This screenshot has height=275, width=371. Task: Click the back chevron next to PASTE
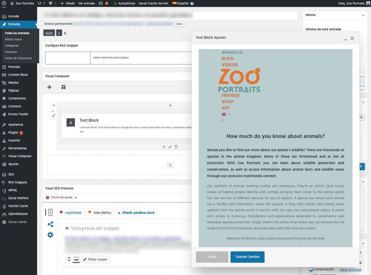click(65, 33)
